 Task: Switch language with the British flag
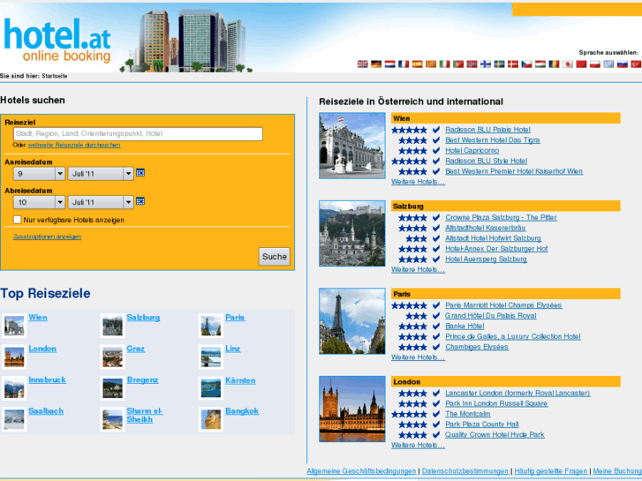(x=362, y=64)
